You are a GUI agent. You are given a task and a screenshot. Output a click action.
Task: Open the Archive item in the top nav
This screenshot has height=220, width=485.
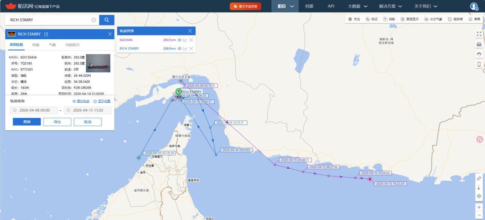coord(309,6)
